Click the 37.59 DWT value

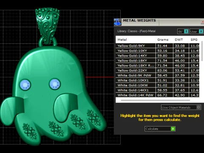click(x=180, y=75)
